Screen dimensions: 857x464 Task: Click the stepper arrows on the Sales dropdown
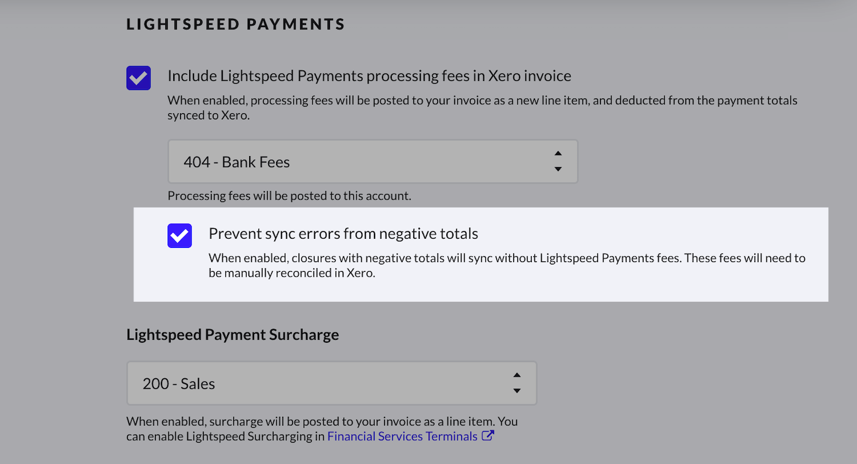(x=517, y=383)
